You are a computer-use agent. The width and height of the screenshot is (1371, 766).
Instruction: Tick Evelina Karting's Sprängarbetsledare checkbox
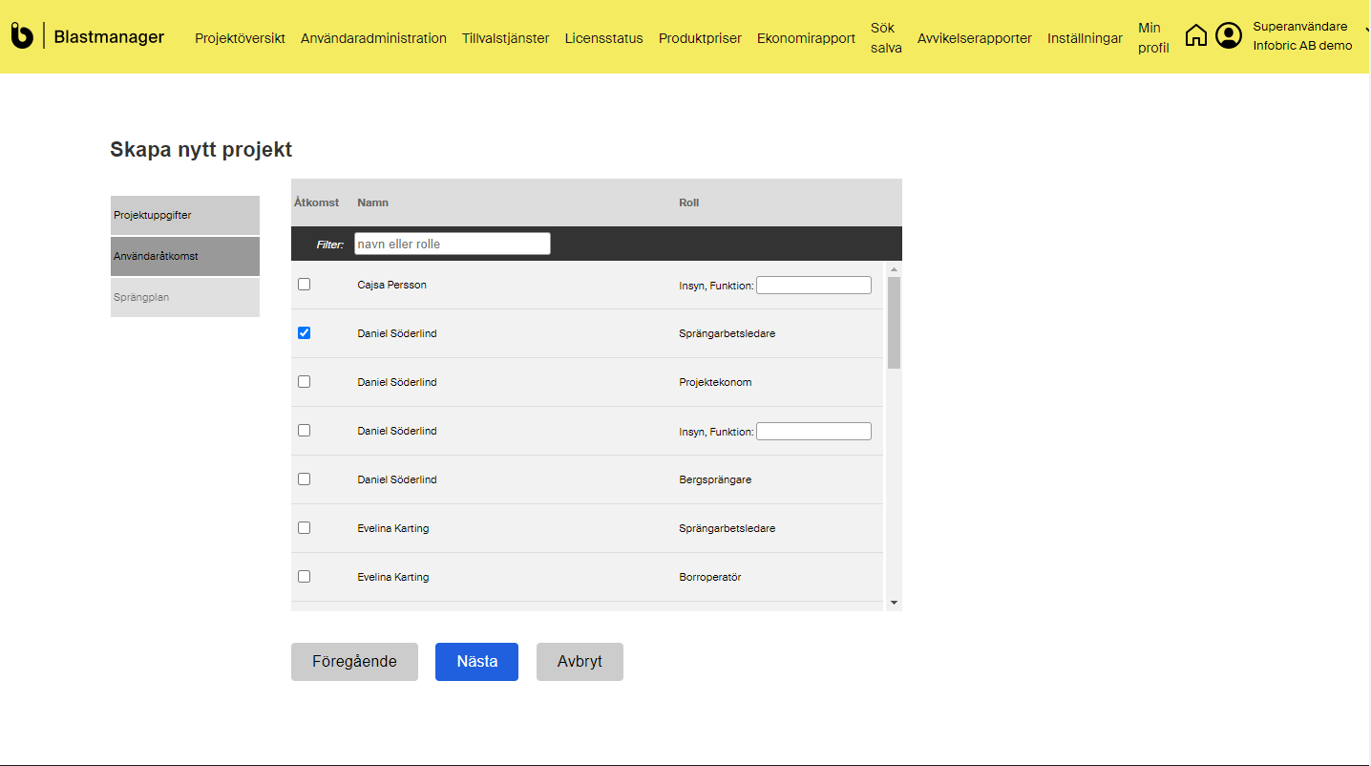(305, 528)
